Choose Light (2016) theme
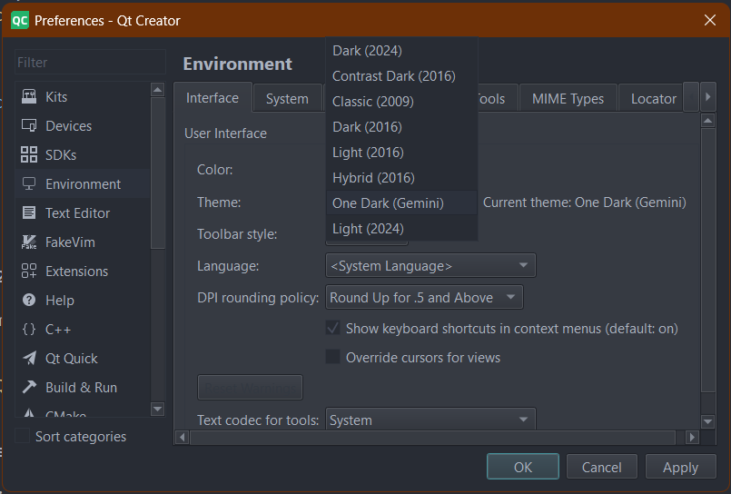This screenshot has width=731, height=494. coord(401,152)
